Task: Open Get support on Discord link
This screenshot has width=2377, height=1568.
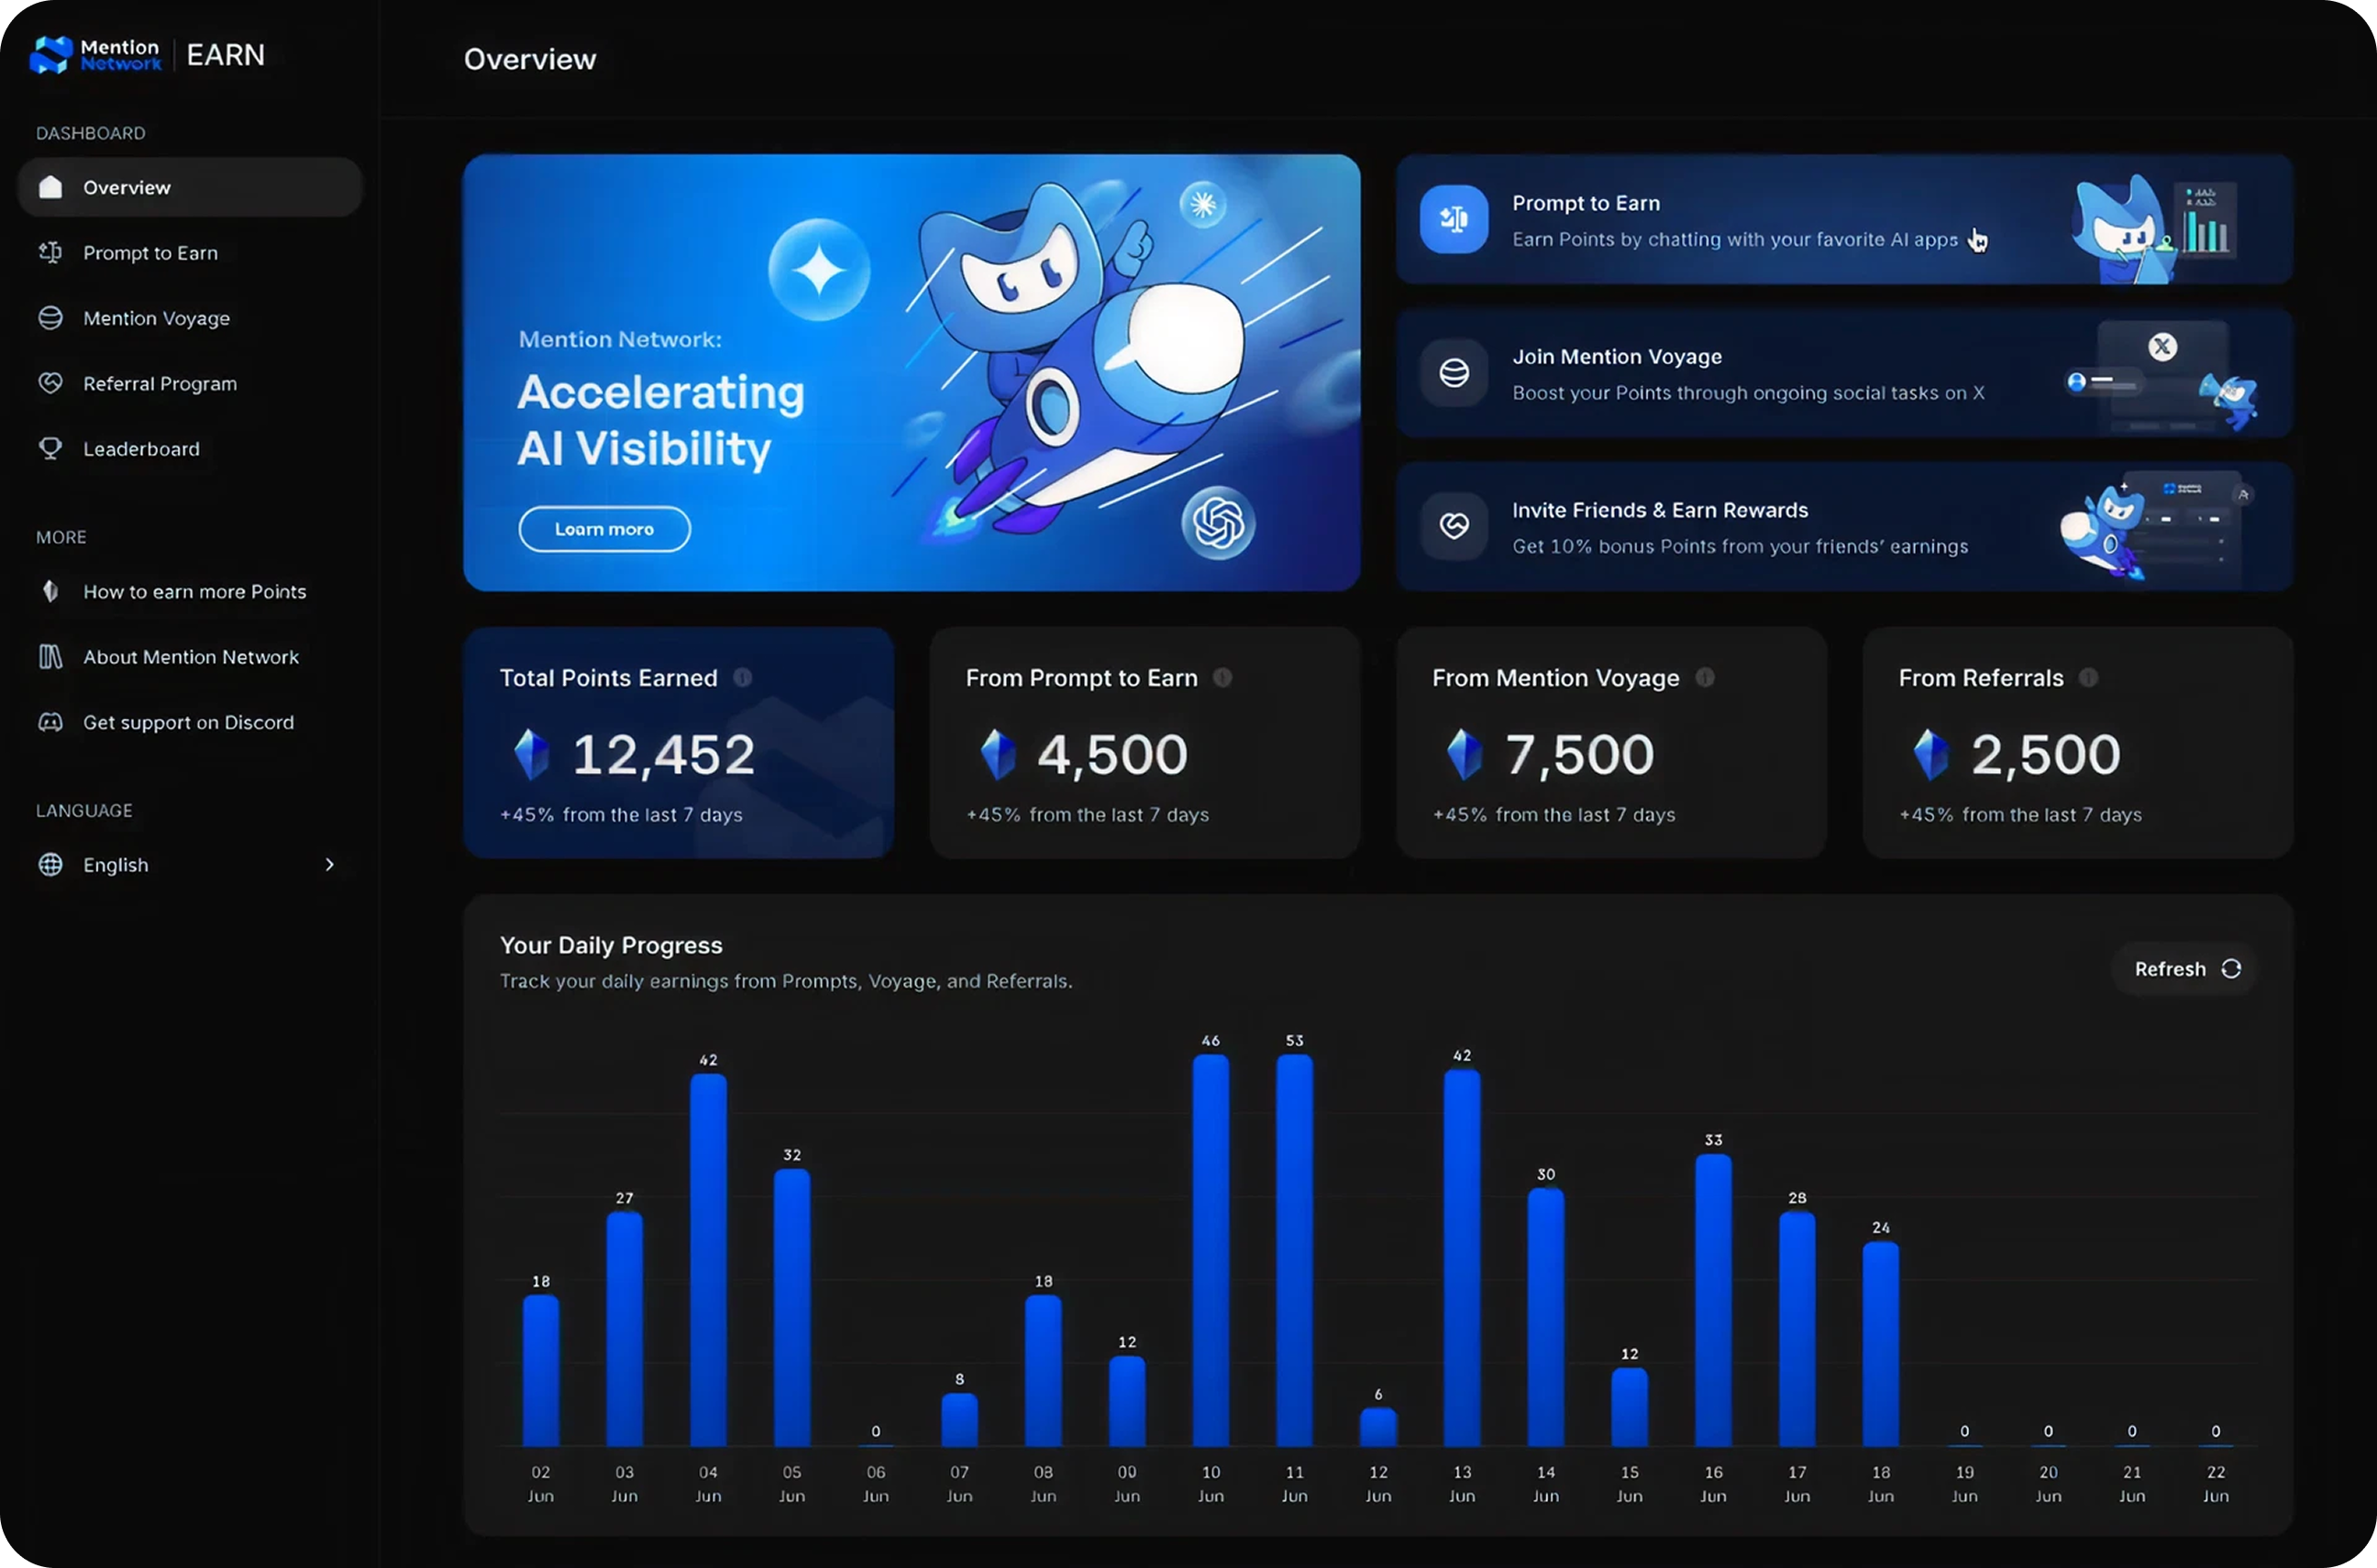Action: (x=188, y=723)
